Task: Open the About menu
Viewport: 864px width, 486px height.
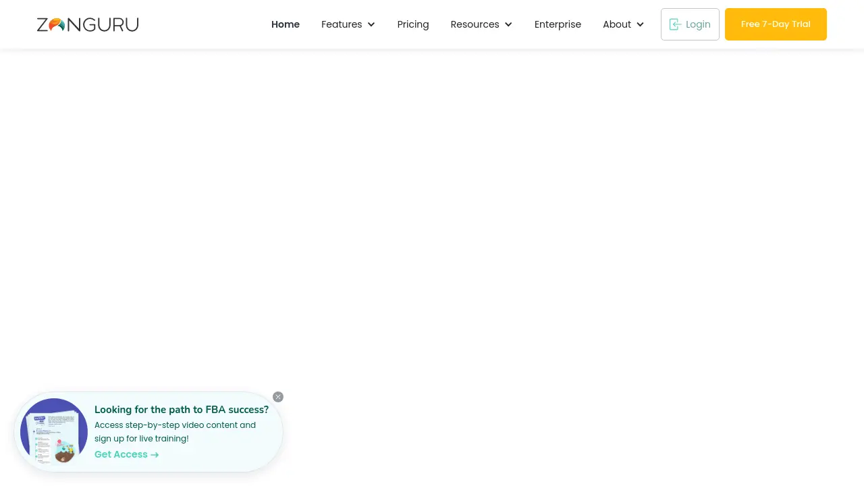Action: pyautogui.click(x=616, y=24)
